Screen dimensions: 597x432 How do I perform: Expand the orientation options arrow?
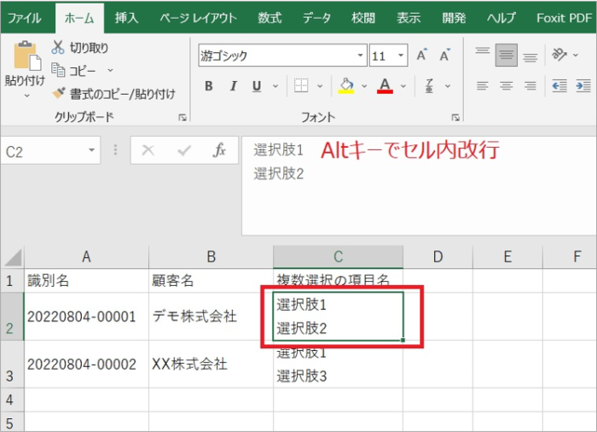click(576, 55)
